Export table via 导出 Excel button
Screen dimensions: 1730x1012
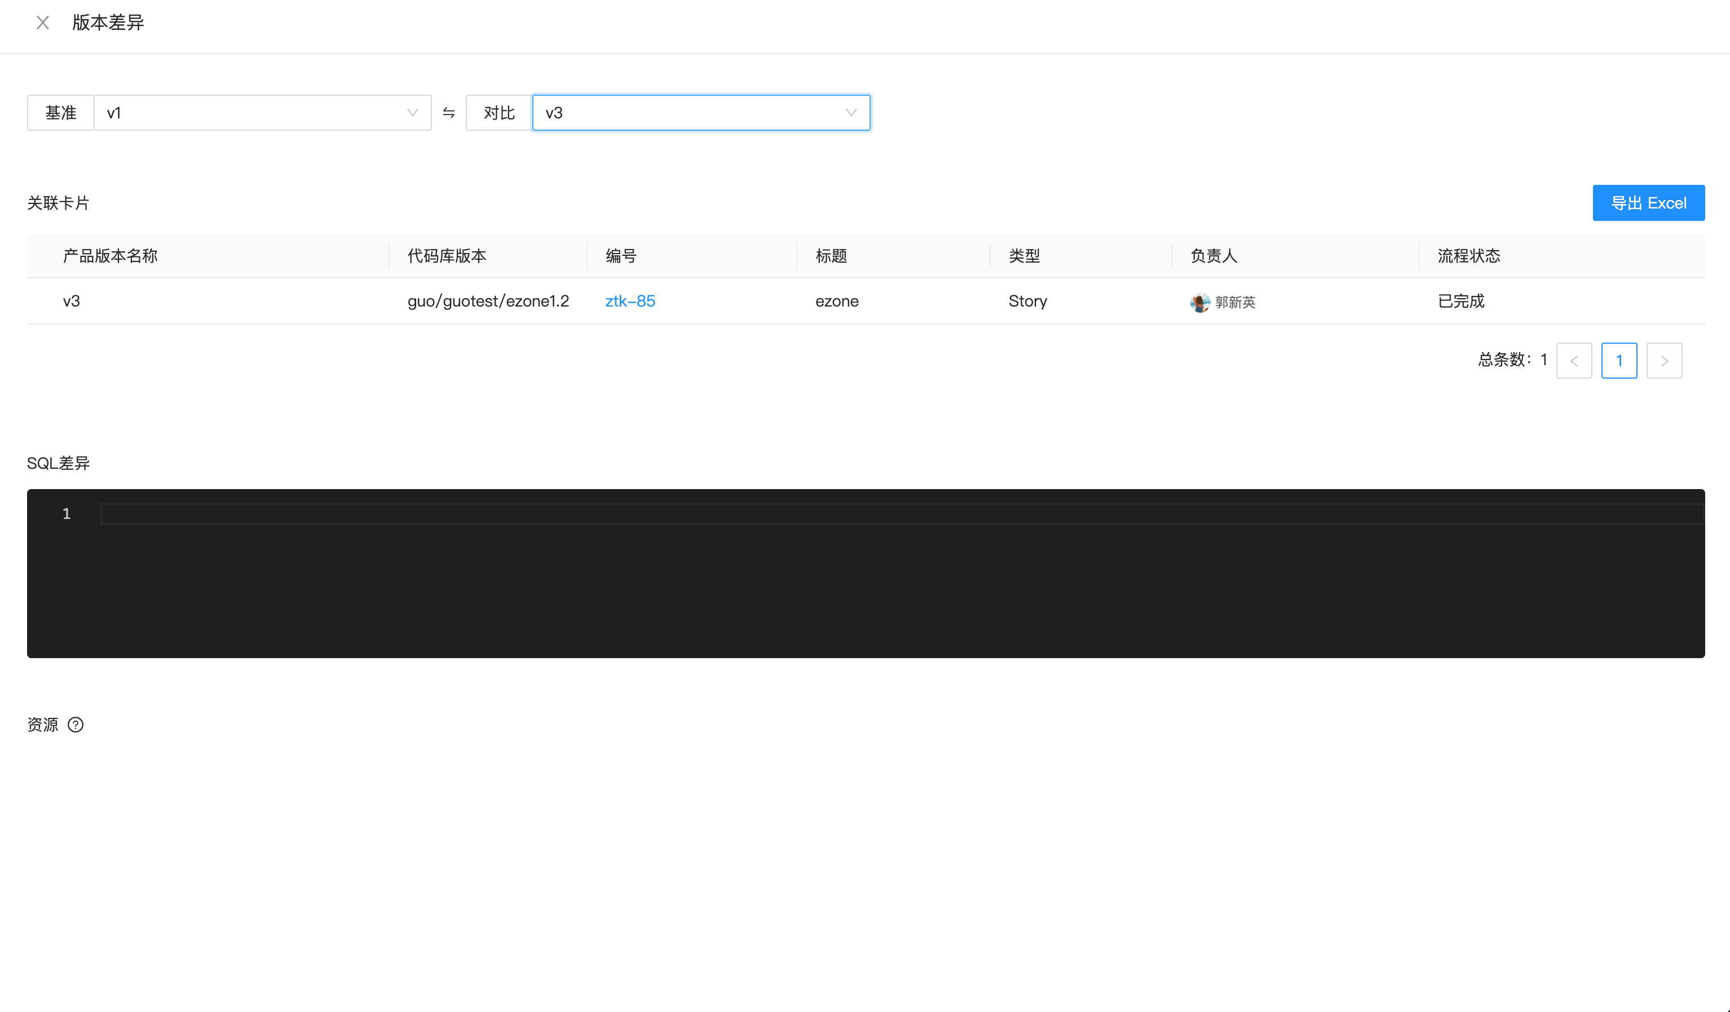tap(1648, 203)
